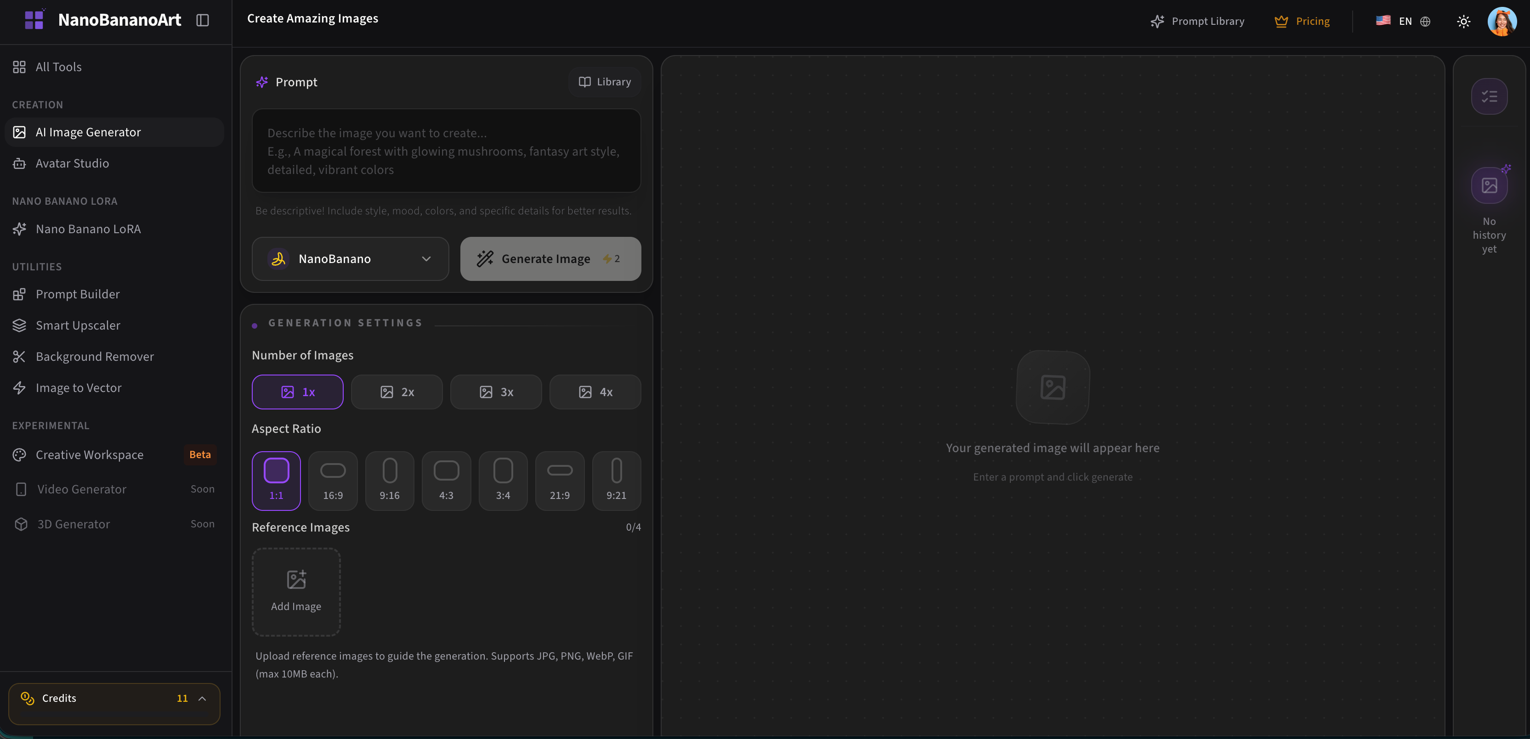Click Add Image in Reference Images
This screenshot has height=739, width=1530.
tap(296, 591)
